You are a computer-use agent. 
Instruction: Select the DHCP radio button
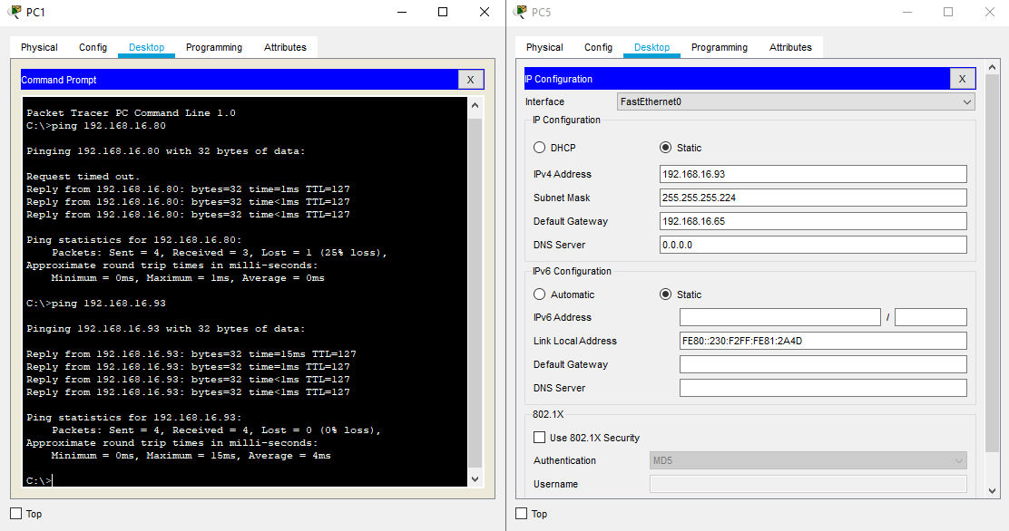[539, 147]
